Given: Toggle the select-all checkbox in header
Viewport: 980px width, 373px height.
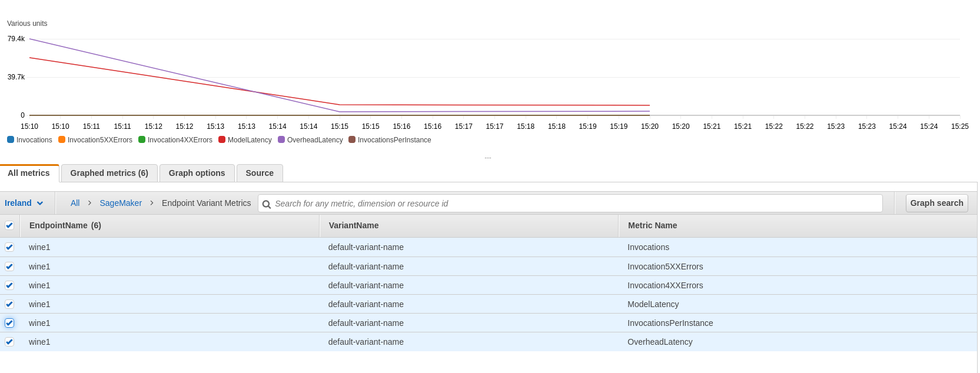Looking at the screenshot, I should coord(9,225).
